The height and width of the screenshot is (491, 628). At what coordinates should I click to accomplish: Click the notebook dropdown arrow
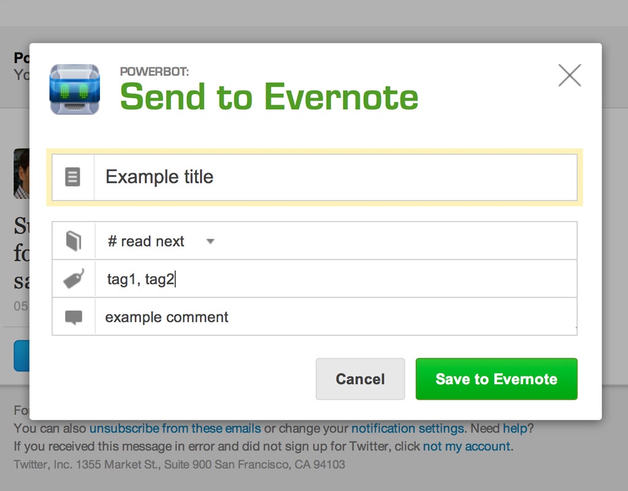click(210, 241)
